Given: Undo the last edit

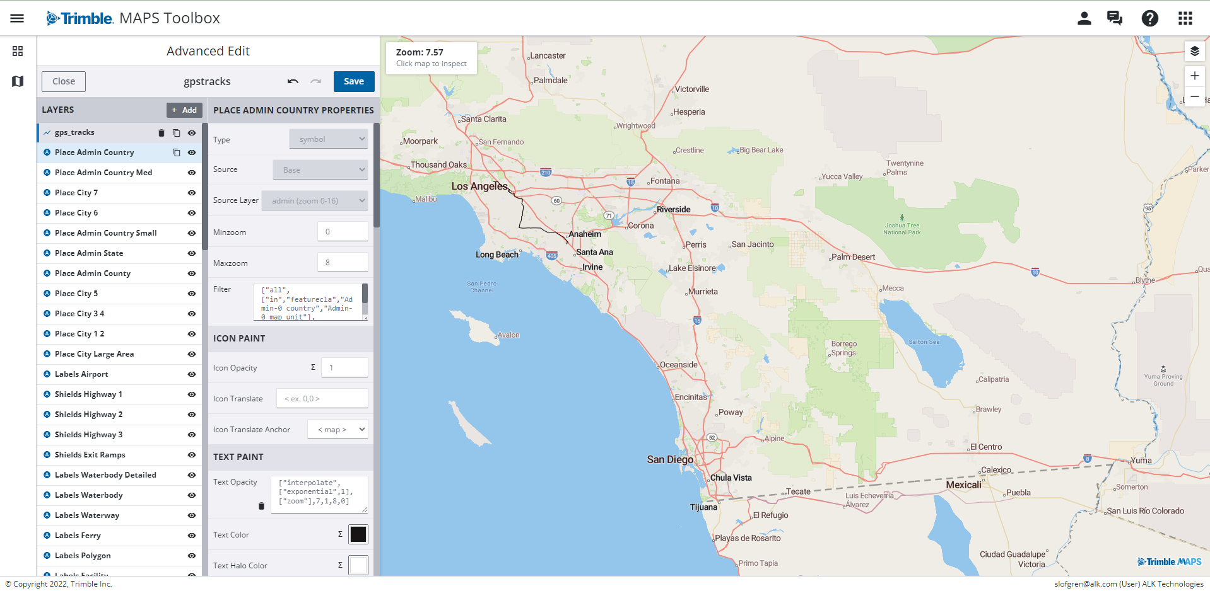Looking at the screenshot, I should coord(293,81).
